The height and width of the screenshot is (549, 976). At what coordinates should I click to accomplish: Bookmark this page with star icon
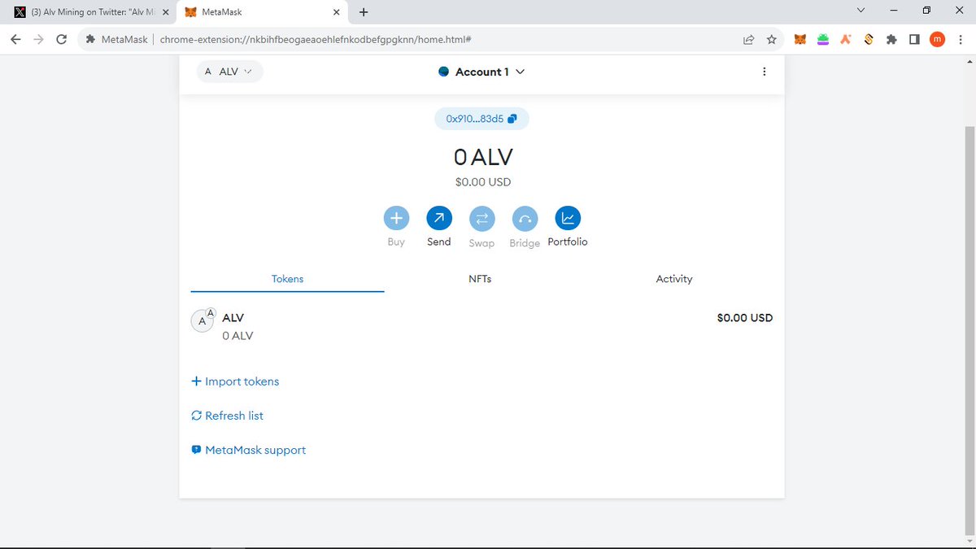click(x=771, y=39)
